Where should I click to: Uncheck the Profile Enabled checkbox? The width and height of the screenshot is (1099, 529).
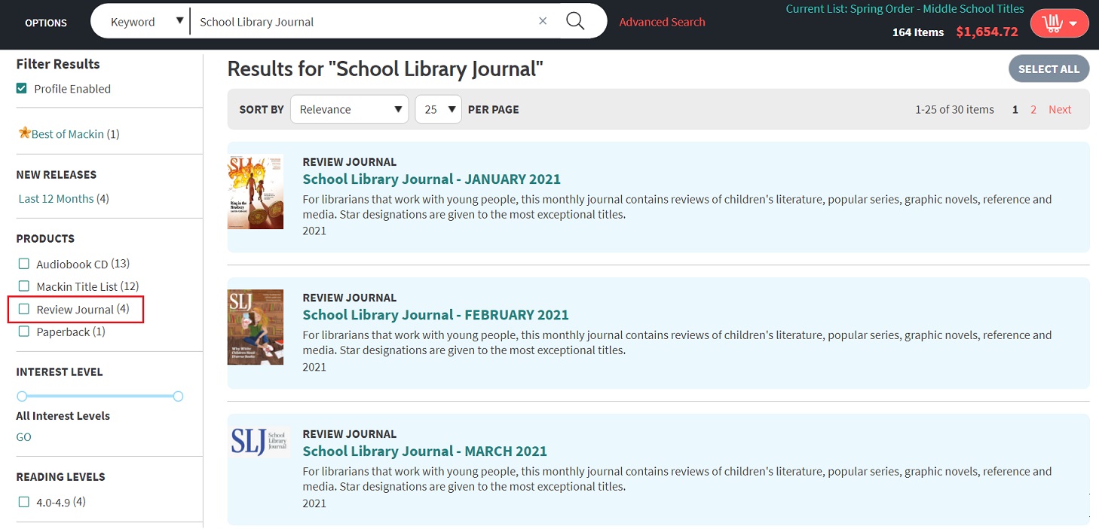(22, 88)
